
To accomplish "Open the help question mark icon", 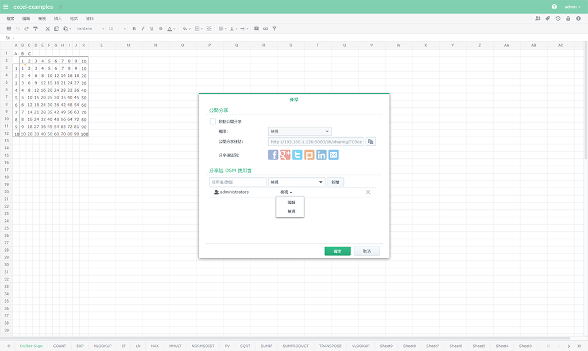I will pyautogui.click(x=554, y=7).
